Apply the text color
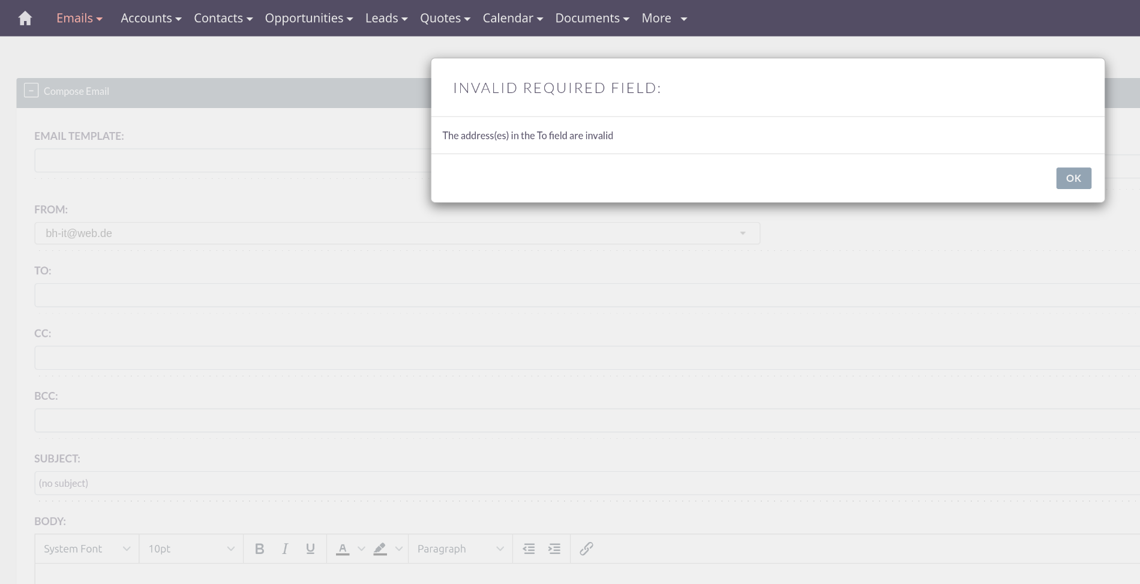 [x=343, y=549]
